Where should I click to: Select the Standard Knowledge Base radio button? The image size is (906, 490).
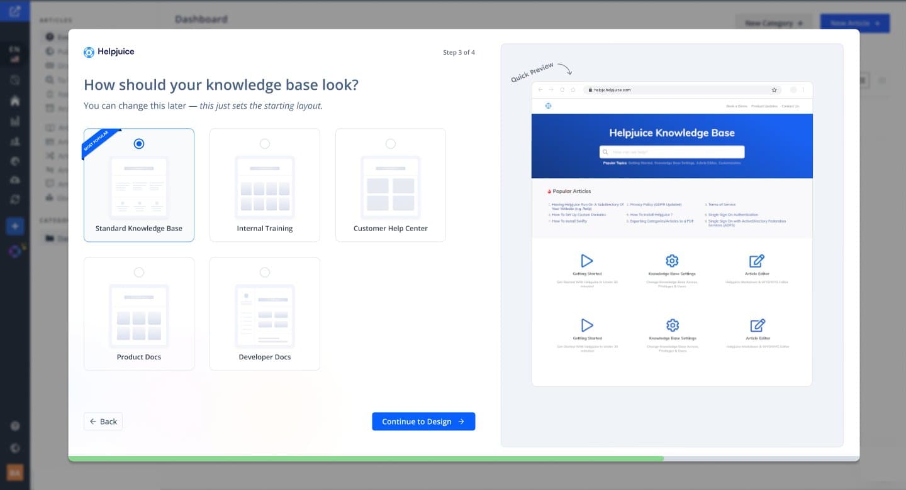(139, 144)
